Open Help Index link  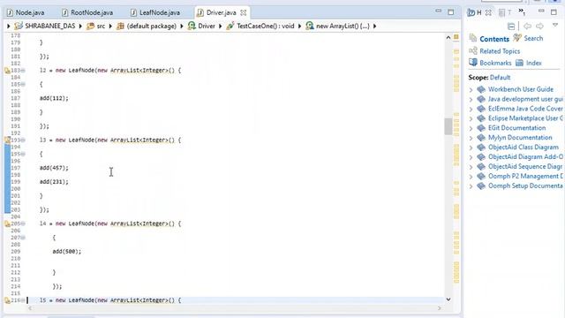pyautogui.click(x=533, y=63)
